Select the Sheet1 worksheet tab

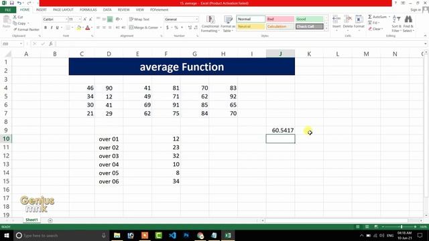[32, 220]
